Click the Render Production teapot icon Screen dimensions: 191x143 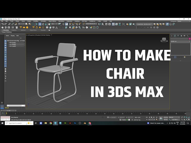pyautogui.click(x=134, y=24)
